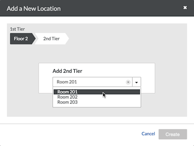Click the Add 2nd Tier heading

pyautogui.click(x=67, y=71)
